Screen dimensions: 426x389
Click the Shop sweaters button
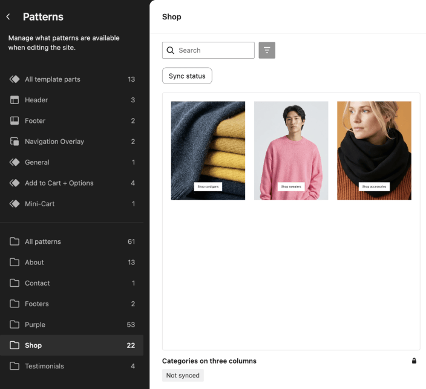291,186
